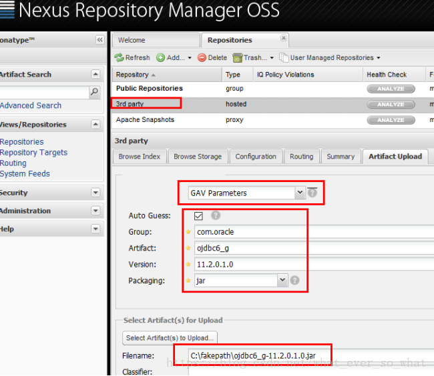Click the Version field 11.2.0.1.0
434x376 pixels.
coord(314,265)
